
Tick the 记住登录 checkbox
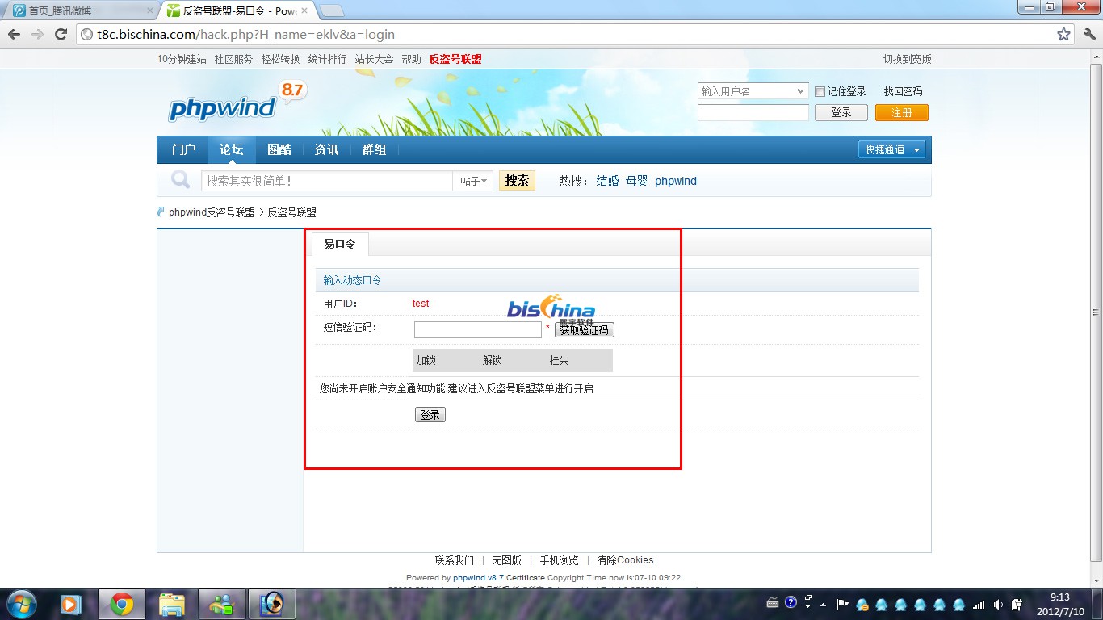[x=820, y=91]
